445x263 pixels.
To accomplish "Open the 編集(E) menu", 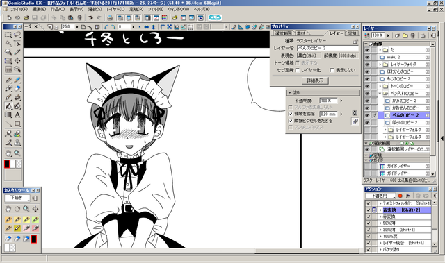I will (x=39, y=9).
